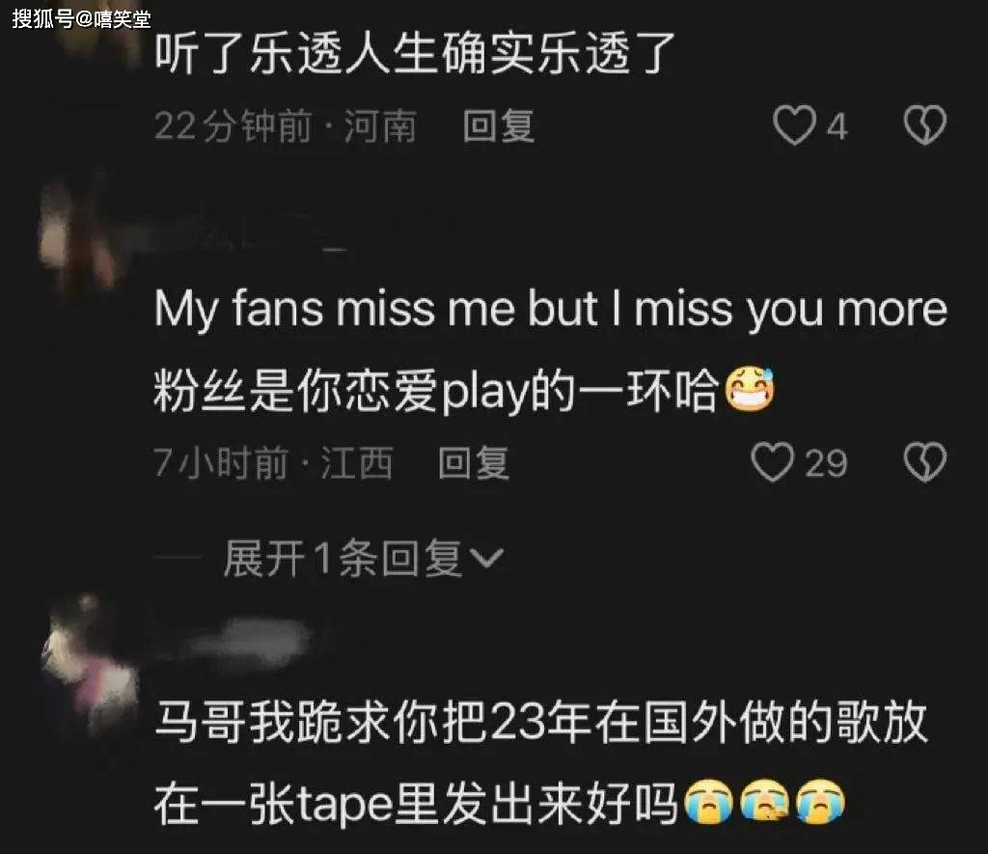Select the comment text 听了乐透人生确实乐透了
Viewport: 988px width, 854px height.
coord(415,53)
